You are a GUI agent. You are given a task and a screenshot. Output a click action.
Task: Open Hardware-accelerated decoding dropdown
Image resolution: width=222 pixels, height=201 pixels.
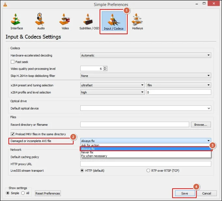(146, 55)
